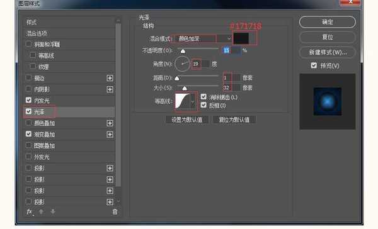Click the effects list scrollbar up arrow

(118, 21)
